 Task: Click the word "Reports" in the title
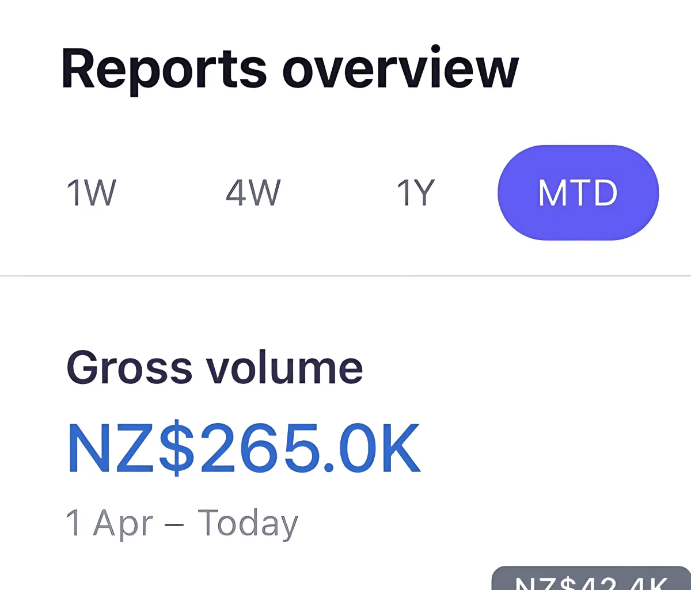click(x=164, y=69)
